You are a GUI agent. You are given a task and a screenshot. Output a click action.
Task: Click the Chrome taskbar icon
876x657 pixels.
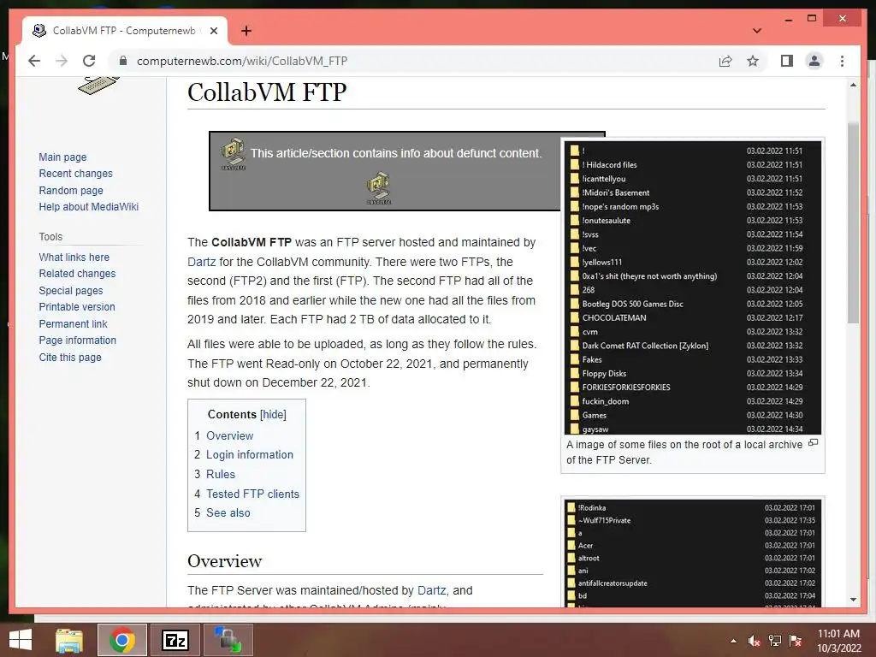click(121, 640)
